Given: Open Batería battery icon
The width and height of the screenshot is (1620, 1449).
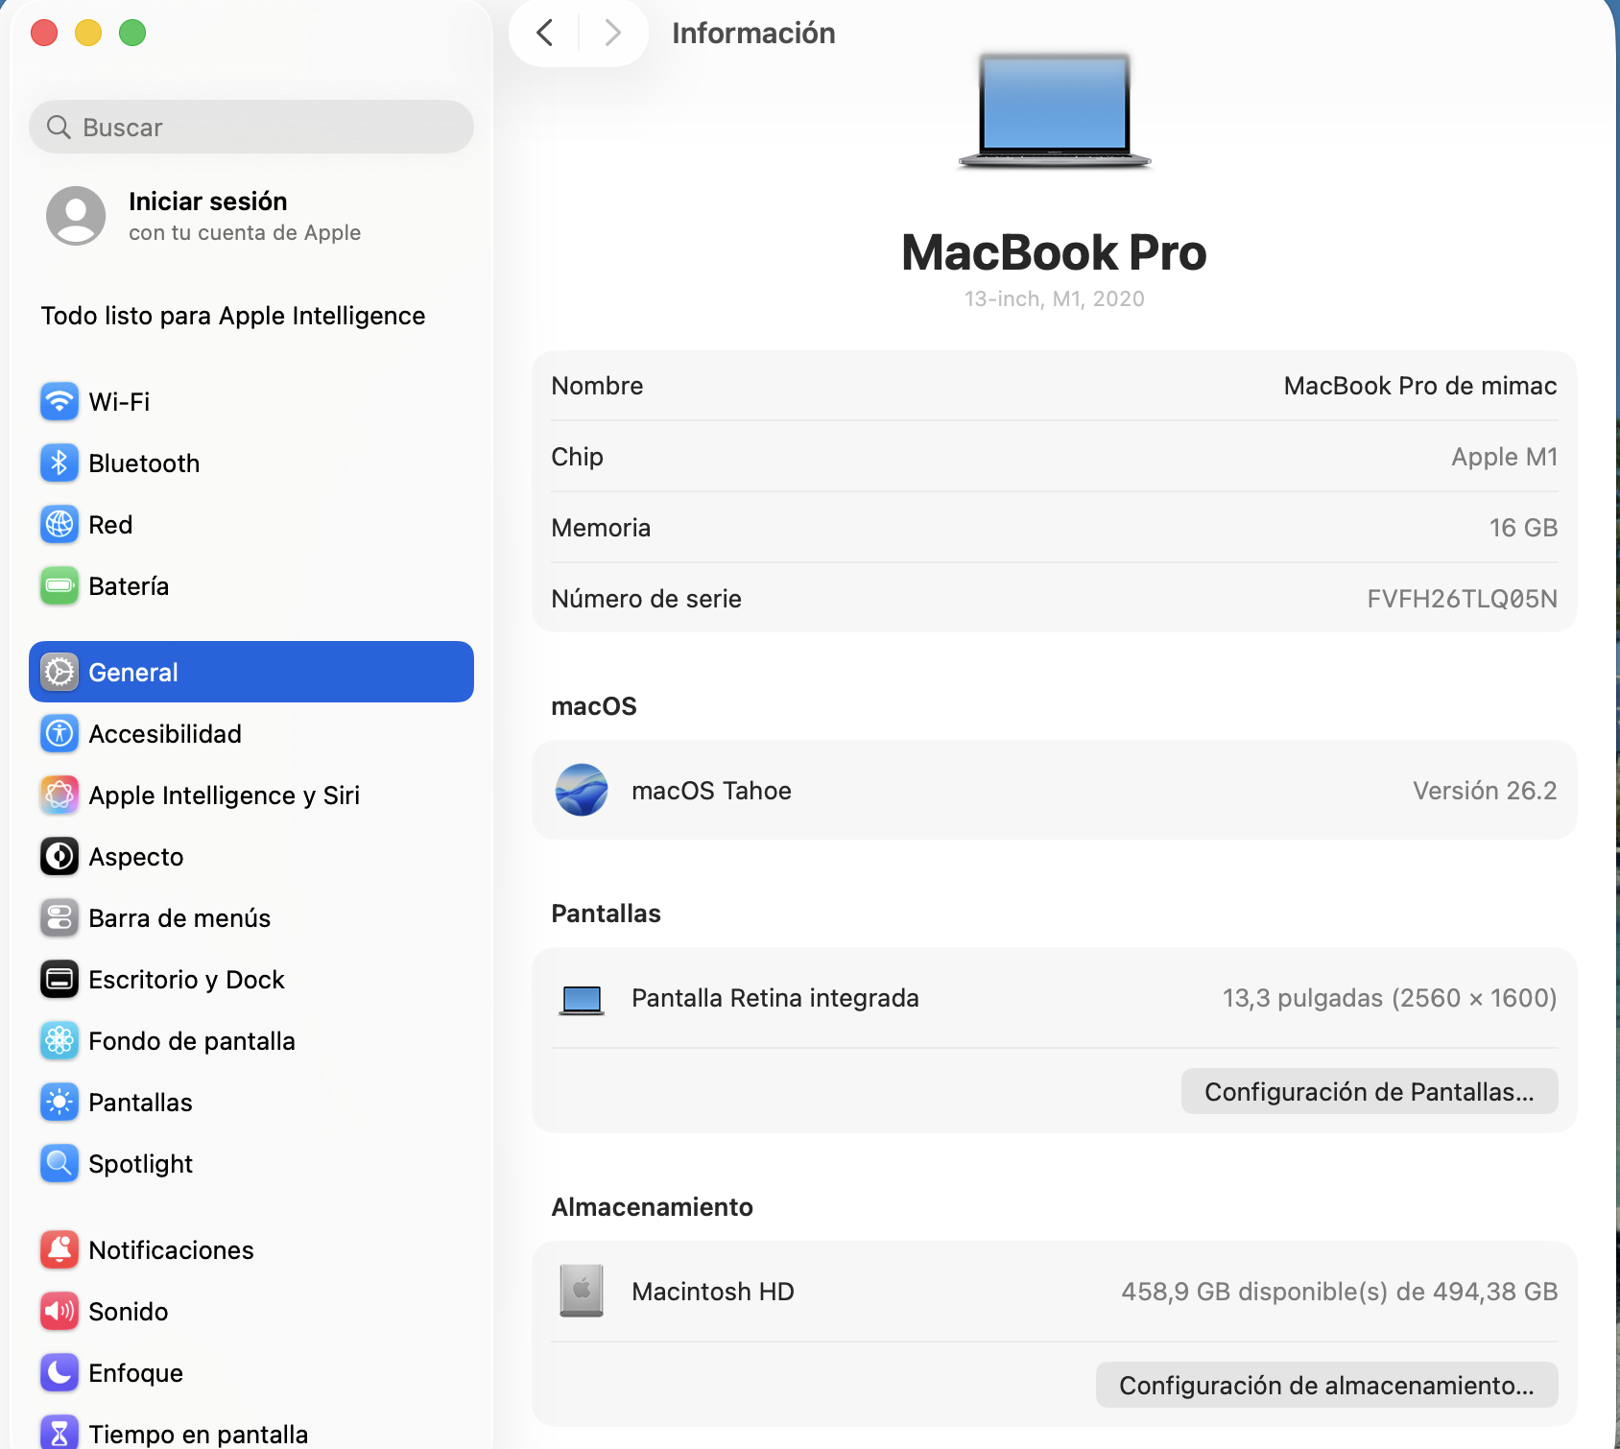Looking at the screenshot, I should [x=60, y=585].
